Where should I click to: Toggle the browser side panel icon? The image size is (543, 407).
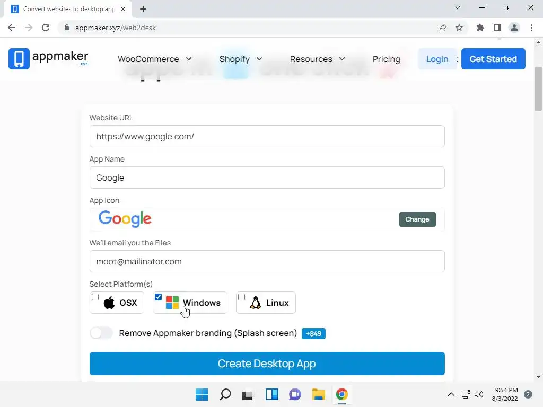click(x=497, y=28)
